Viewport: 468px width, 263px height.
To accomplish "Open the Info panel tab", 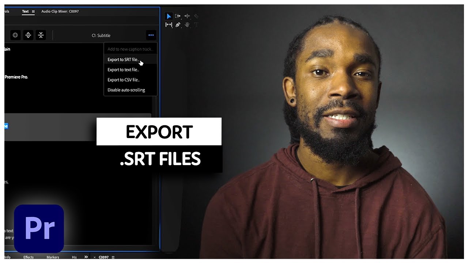I will 7,257.
